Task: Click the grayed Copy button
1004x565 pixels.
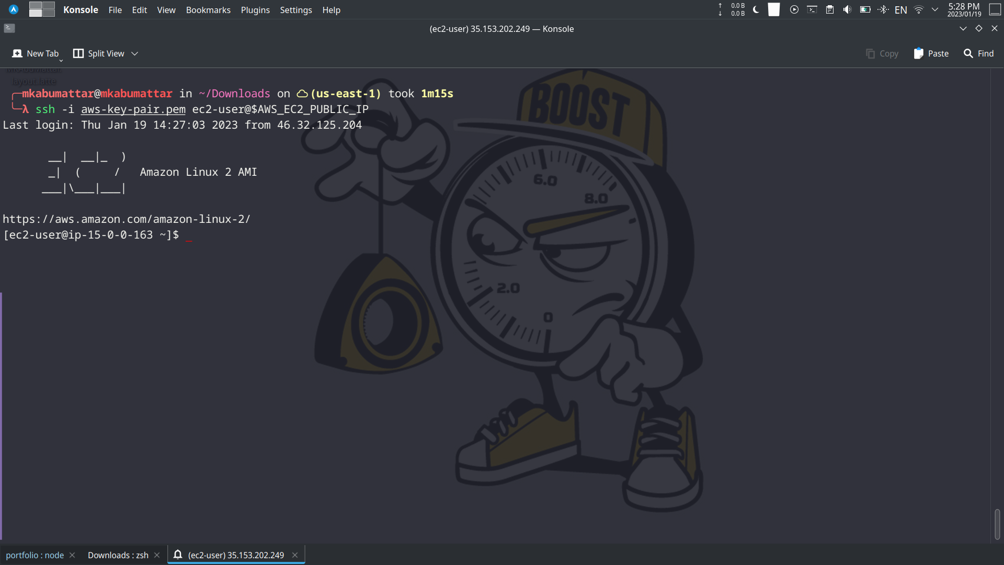Action: coord(882,53)
